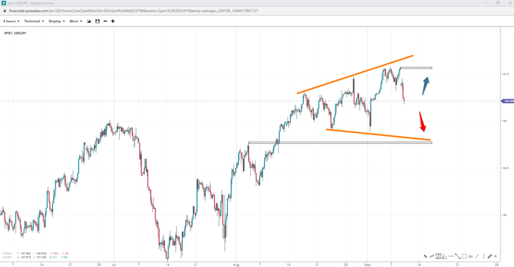Click the Aug date axis label
The height and width of the screenshot is (267, 514).
[237, 264]
